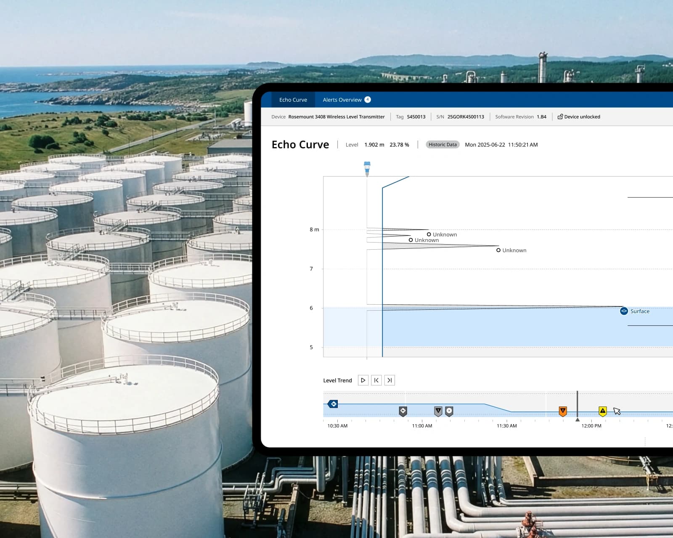The image size is (673, 538).
Task: Select the middle Unknown echo marker
Action: point(411,240)
